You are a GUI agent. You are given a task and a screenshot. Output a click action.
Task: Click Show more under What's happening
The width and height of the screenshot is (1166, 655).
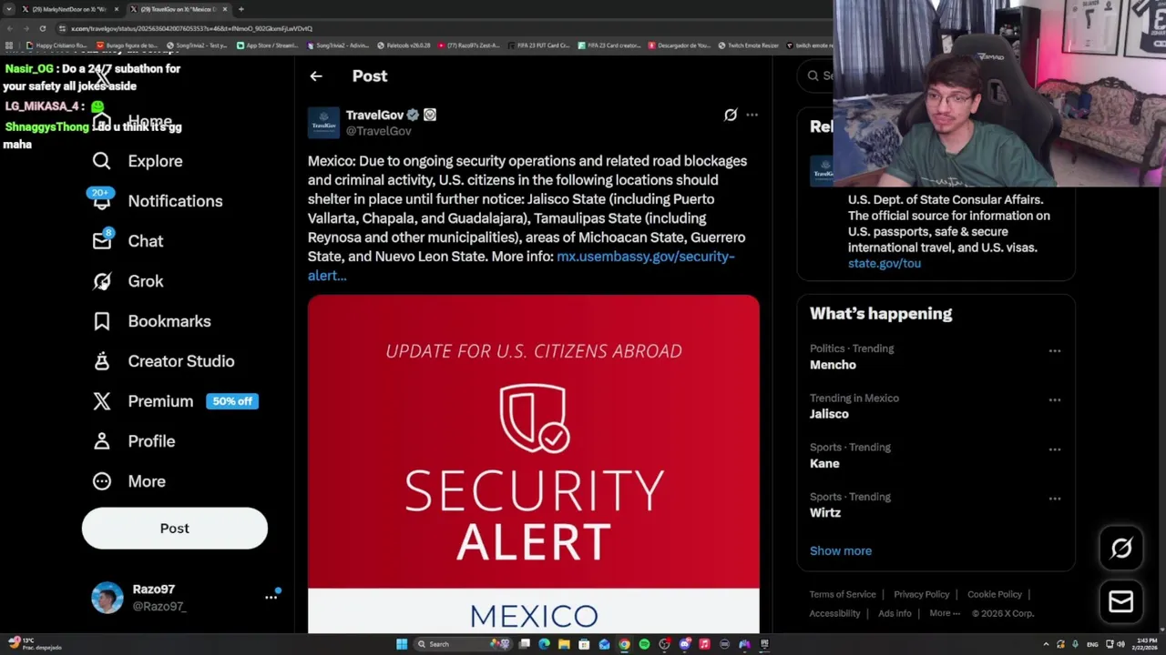pyautogui.click(x=841, y=551)
